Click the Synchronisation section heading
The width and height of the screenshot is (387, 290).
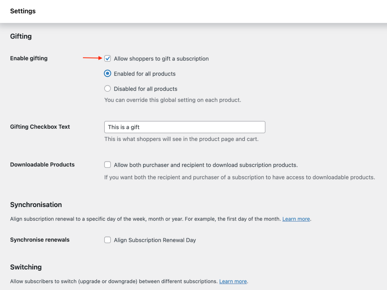point(36,205)
